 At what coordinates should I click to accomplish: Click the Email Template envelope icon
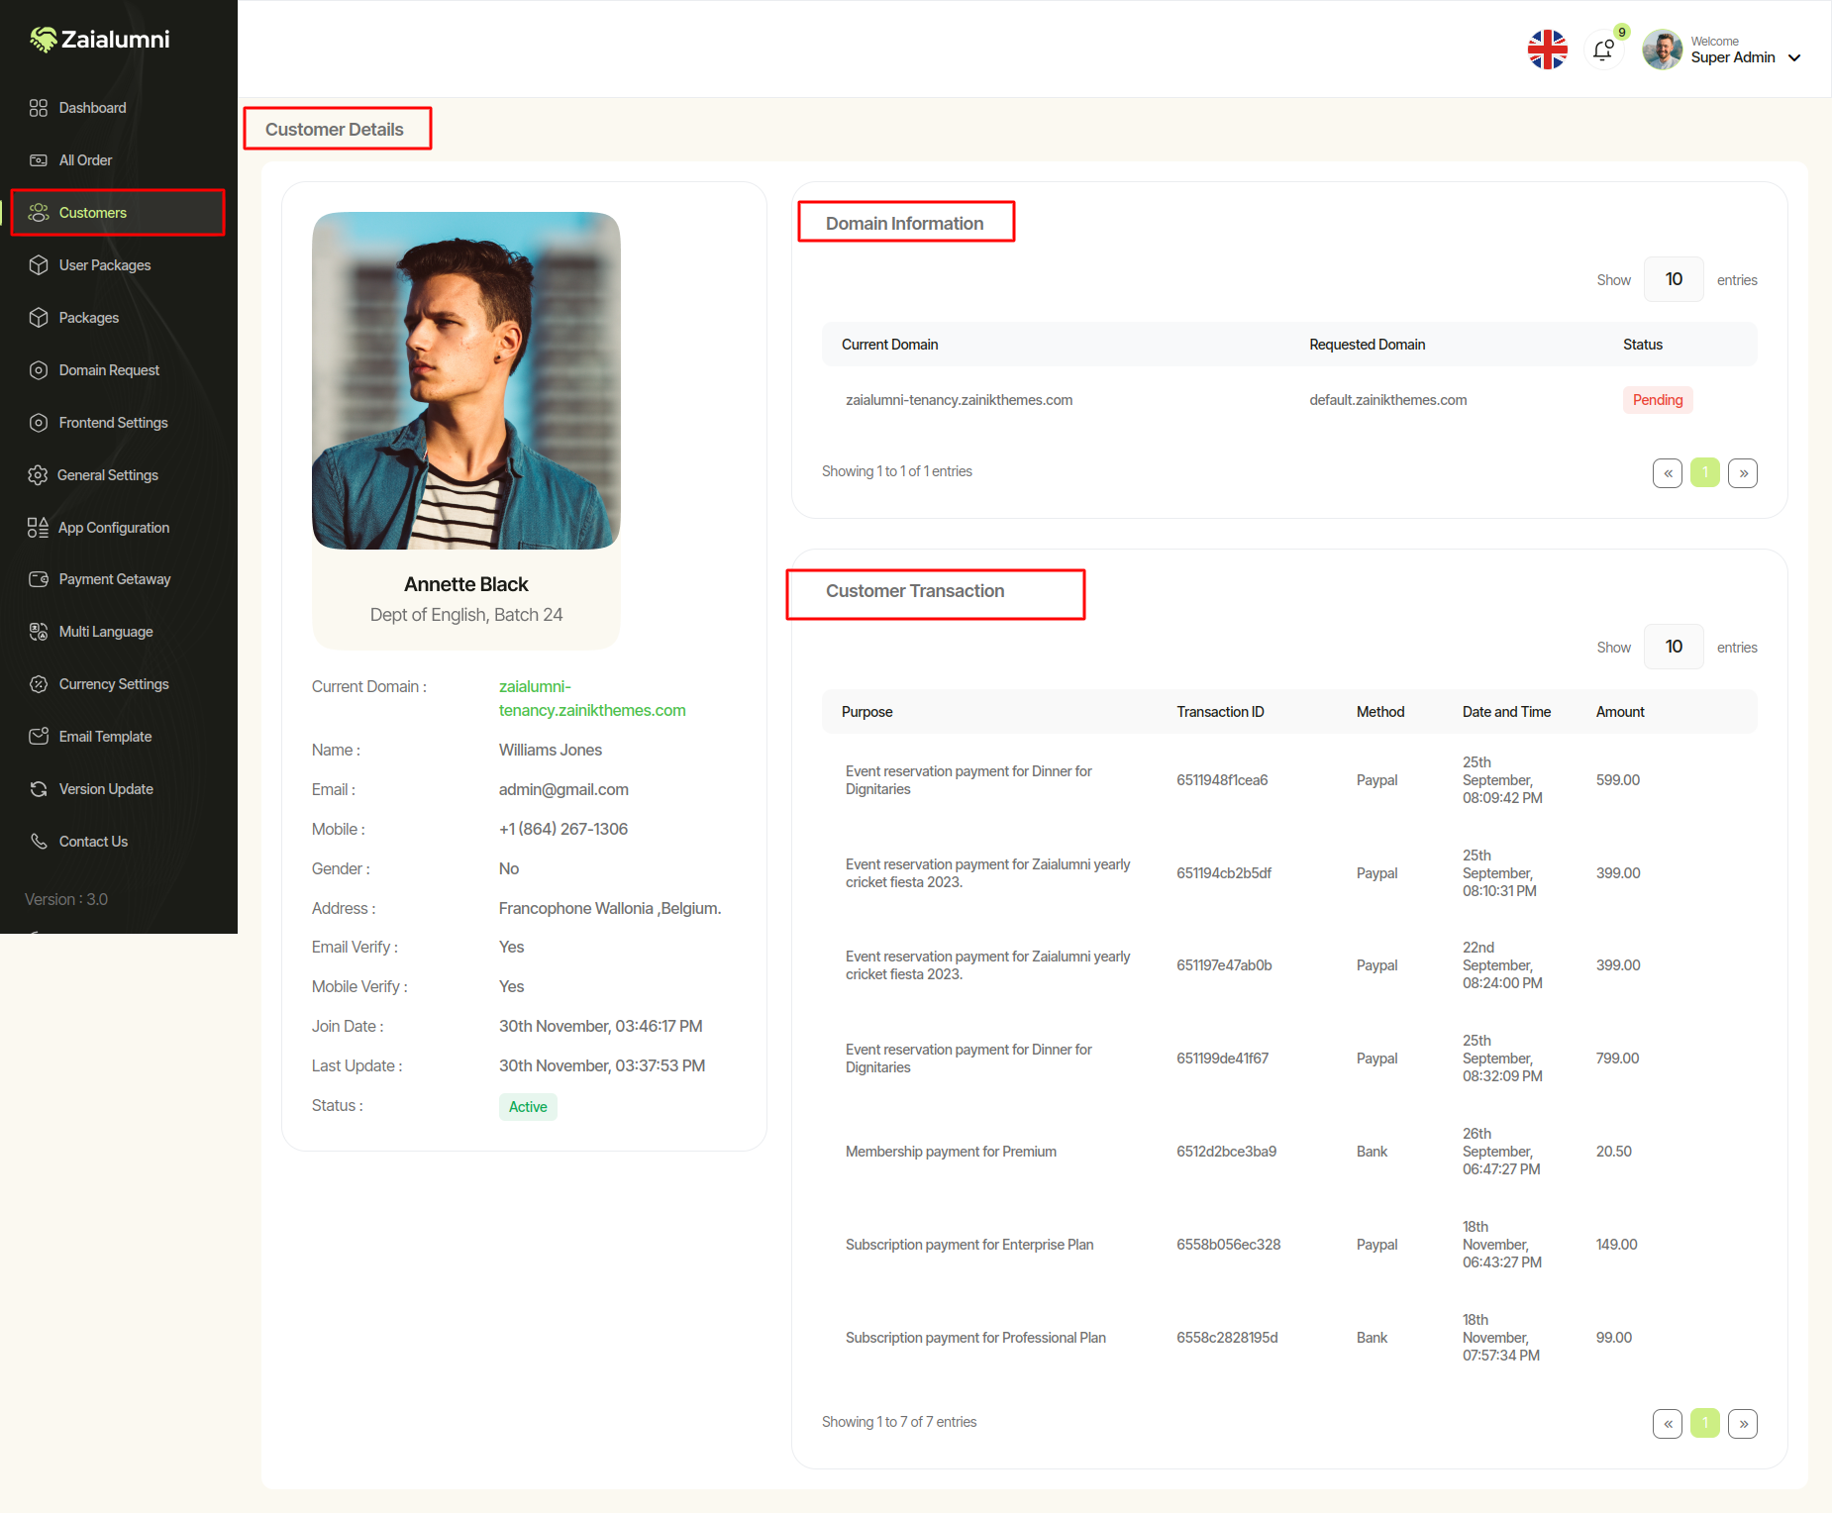(39, 737)
